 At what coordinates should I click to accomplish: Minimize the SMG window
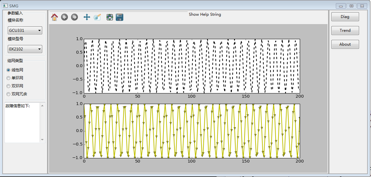(x=341, y=6)
